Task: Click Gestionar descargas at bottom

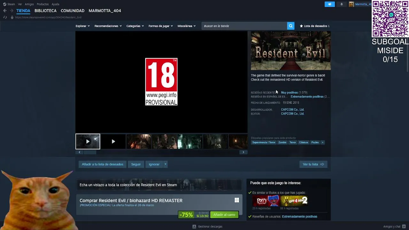Action: [x=210, y=226]
